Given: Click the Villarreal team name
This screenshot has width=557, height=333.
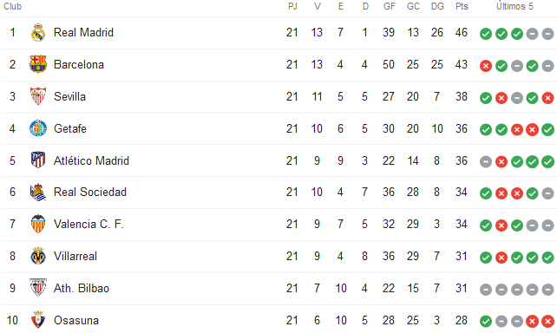Looking at the screenshot, I should click(75, 257).
